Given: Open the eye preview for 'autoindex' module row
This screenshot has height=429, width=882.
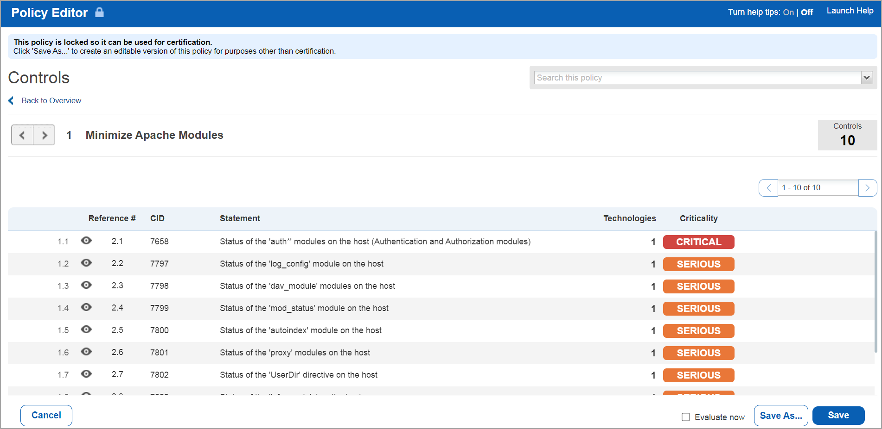Looking at the screenshot, I should tap(86, 330).
